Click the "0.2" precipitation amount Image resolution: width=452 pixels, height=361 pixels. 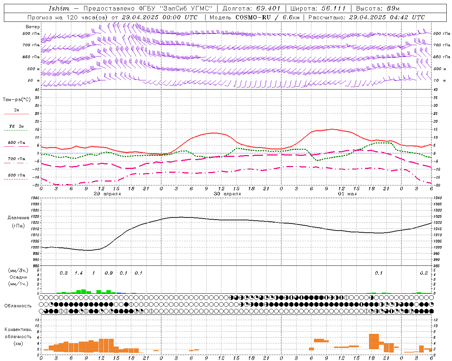424,273
